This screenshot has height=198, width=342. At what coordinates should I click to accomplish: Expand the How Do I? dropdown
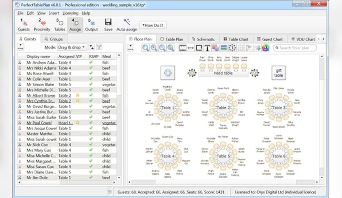click(153, 25)
